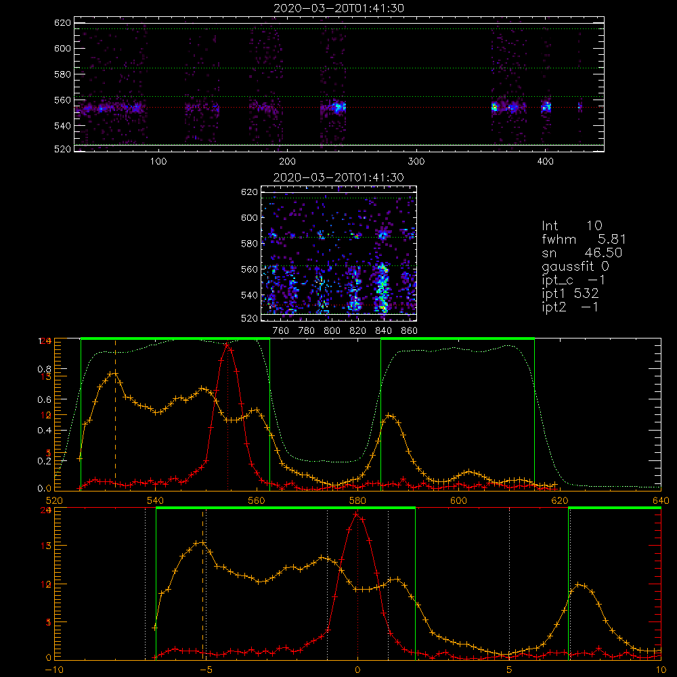Screen dimensions: 677x677
Task: Click the middle plot title 2020-03-20T01:41:30
Action: click(x=339, y=177)
